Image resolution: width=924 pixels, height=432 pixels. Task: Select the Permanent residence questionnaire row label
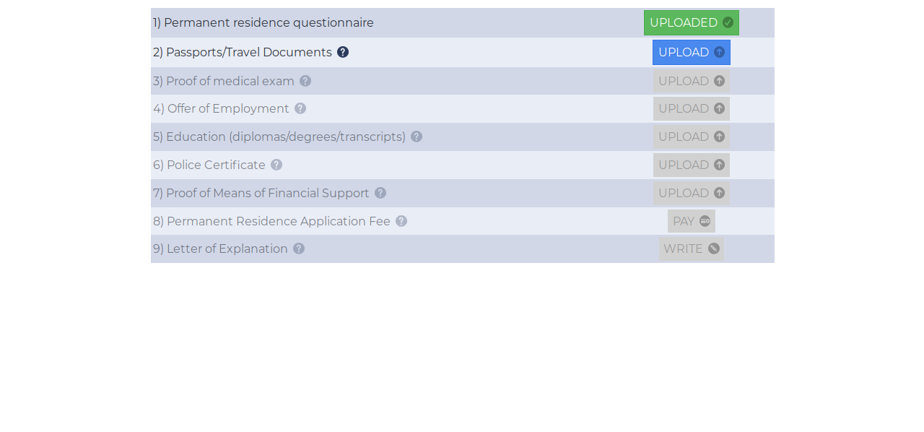263,22
